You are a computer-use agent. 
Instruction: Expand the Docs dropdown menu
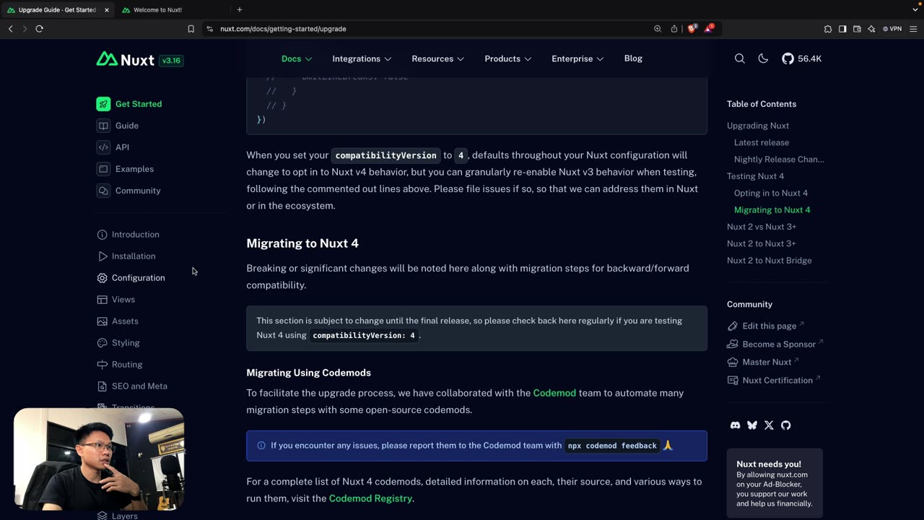click(x=297, y=58)
